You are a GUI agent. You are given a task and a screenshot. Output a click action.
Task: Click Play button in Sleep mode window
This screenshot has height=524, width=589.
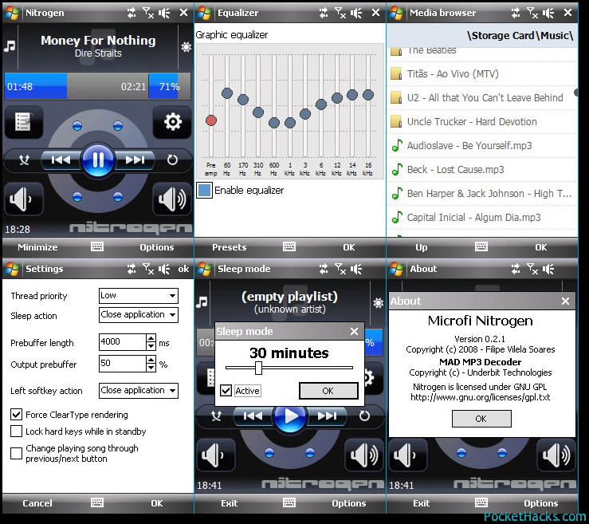click(290, 416)
